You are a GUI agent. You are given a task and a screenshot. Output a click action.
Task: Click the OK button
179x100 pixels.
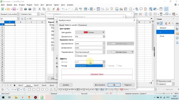click(114, 85)
